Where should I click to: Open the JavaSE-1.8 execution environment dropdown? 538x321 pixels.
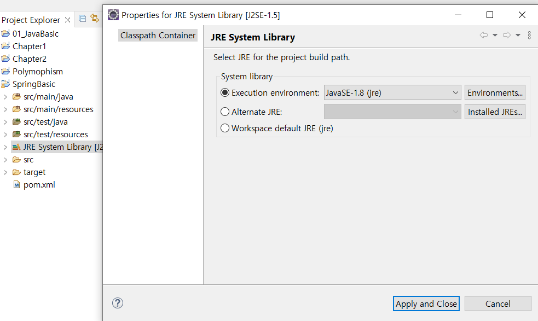(x=392, y=92)
